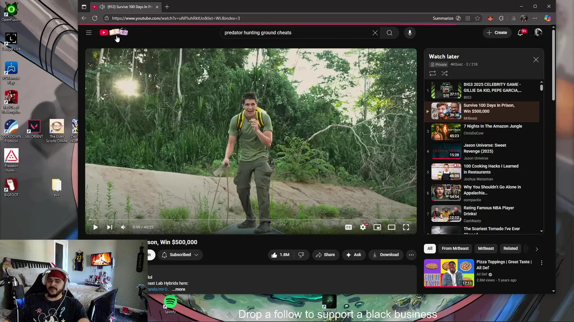Switch to theater mode
Viewport: 574px width, 322px height.
(x=391, y=227)
